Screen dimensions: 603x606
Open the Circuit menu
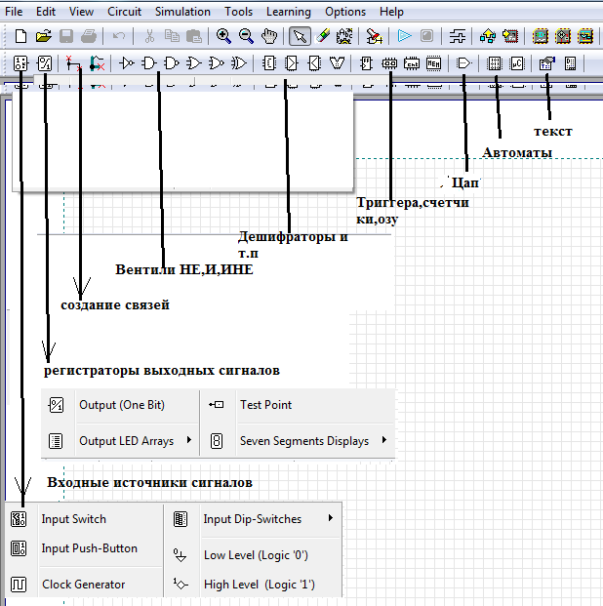point(124,12)
